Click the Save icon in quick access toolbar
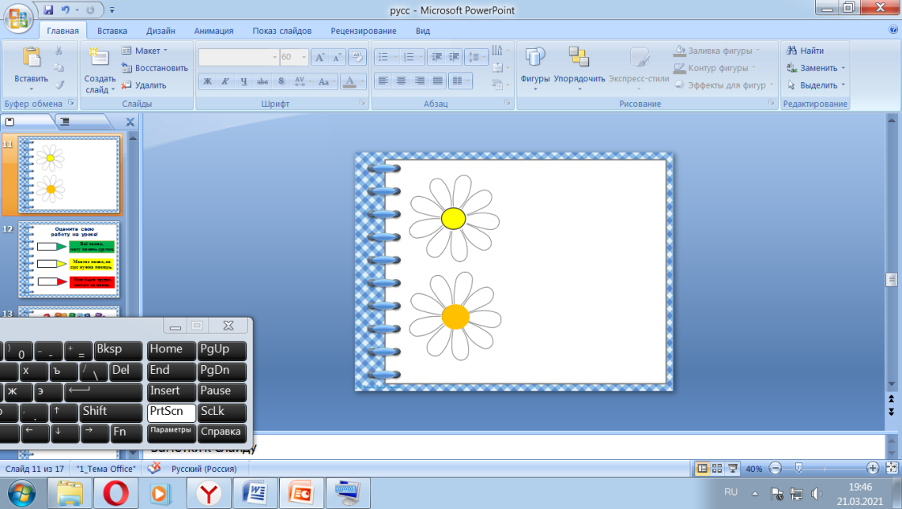902x509 pixels. (49, 10)
